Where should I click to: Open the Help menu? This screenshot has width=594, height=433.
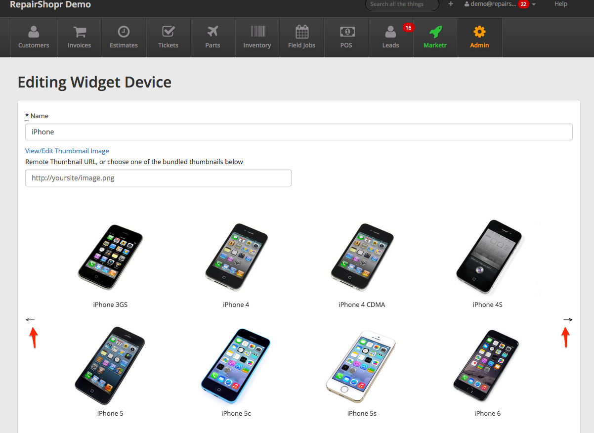pyautogui.click(x=560, y=4)
